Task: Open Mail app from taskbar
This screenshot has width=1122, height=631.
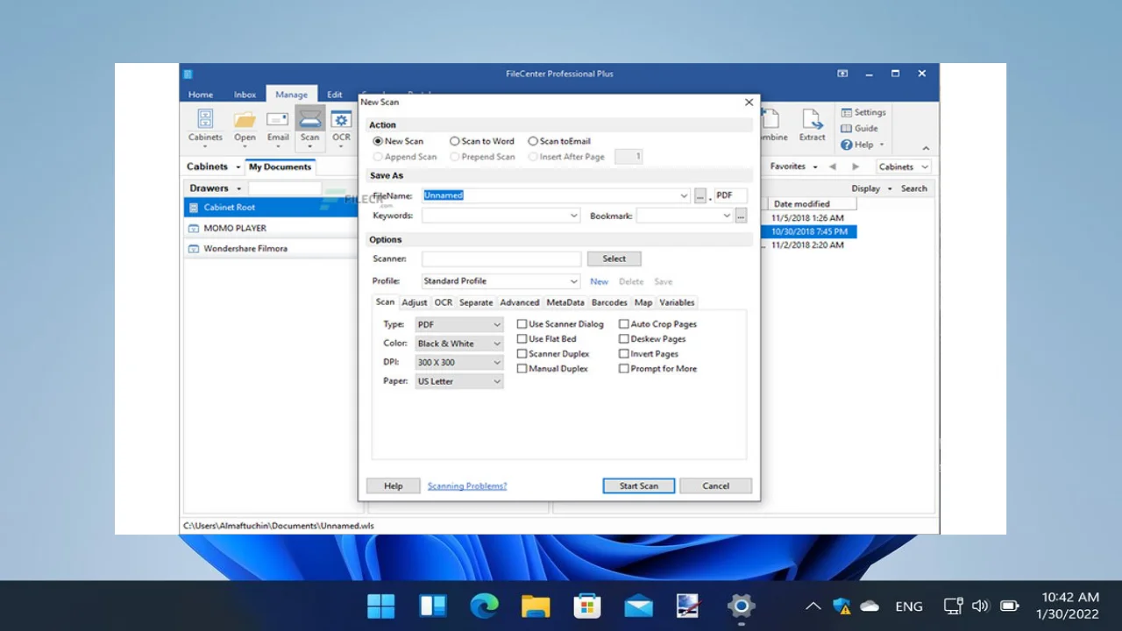Action: [x=638, y=606]
